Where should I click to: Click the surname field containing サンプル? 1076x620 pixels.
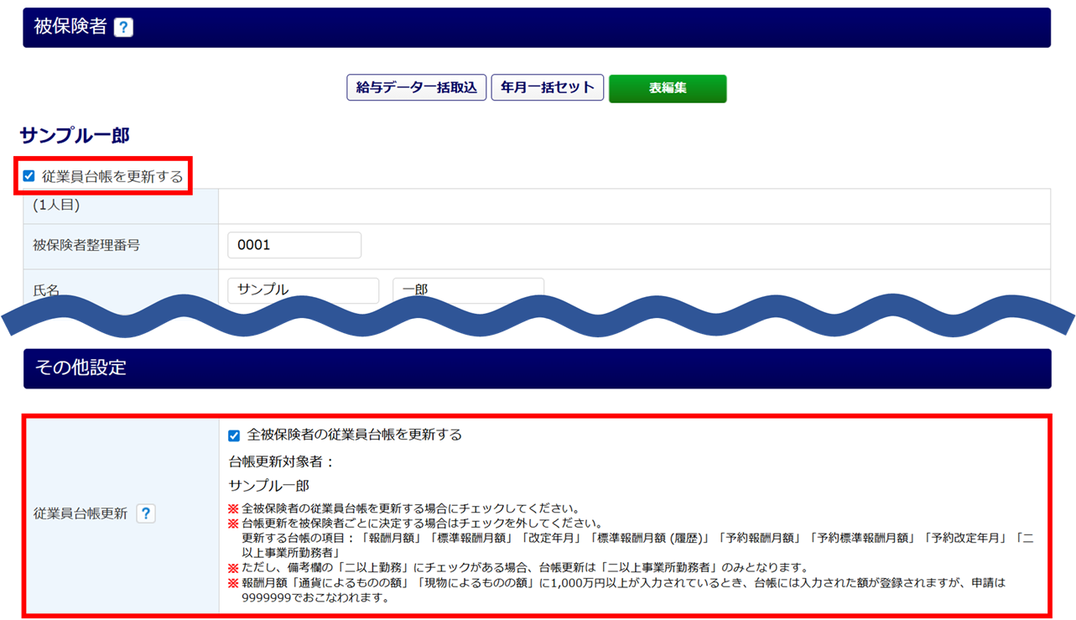(303, 289)
